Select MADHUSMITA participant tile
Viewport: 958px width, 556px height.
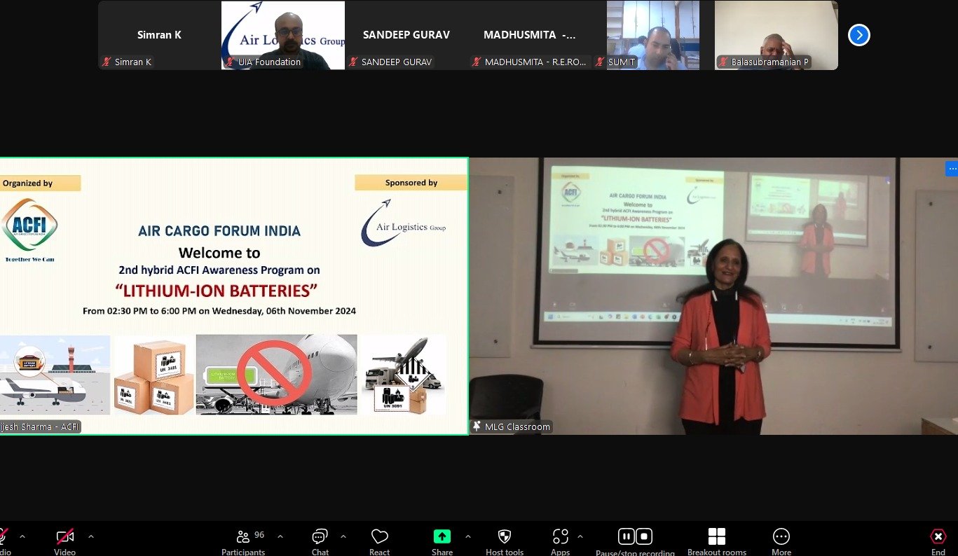(530, 35)
